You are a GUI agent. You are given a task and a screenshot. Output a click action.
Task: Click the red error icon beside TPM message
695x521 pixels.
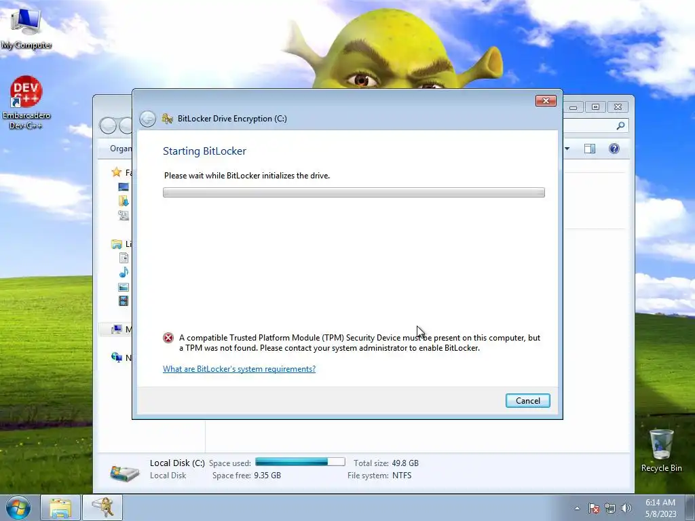tap(168, 338)
